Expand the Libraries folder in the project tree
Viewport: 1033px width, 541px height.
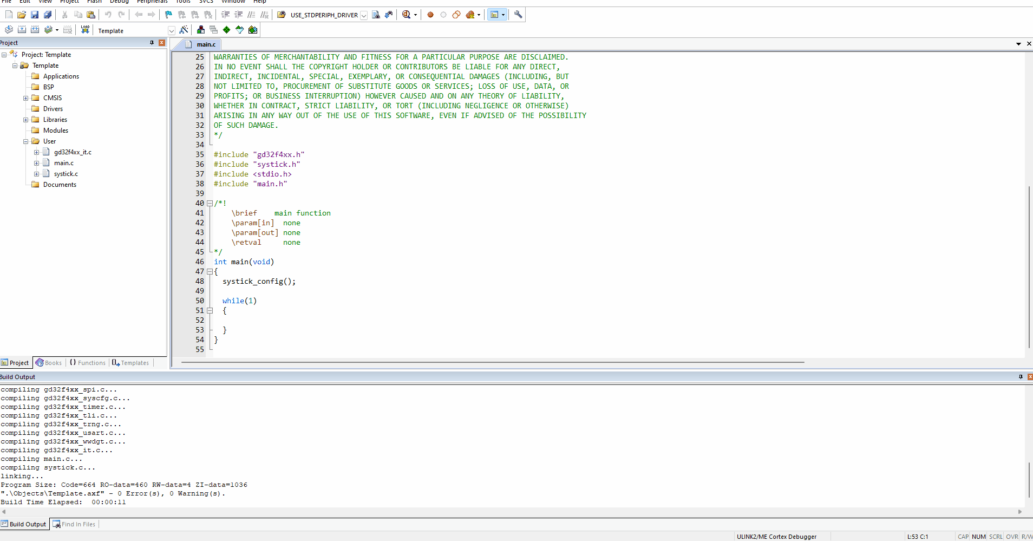25,120
